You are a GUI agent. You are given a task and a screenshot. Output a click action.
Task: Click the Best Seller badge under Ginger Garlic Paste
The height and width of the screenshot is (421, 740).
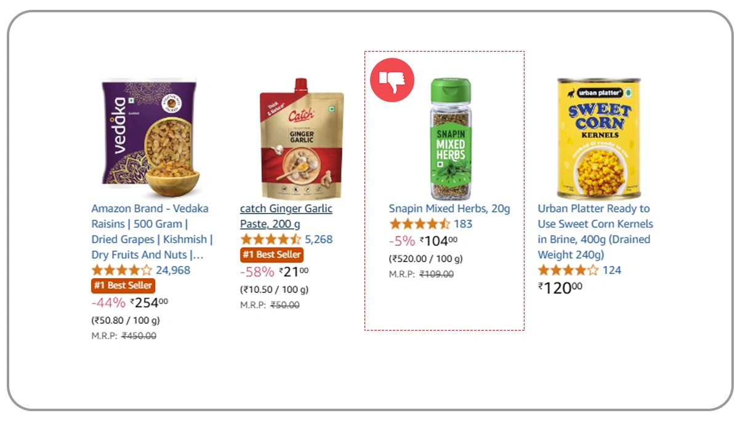(x=271, y=255)
